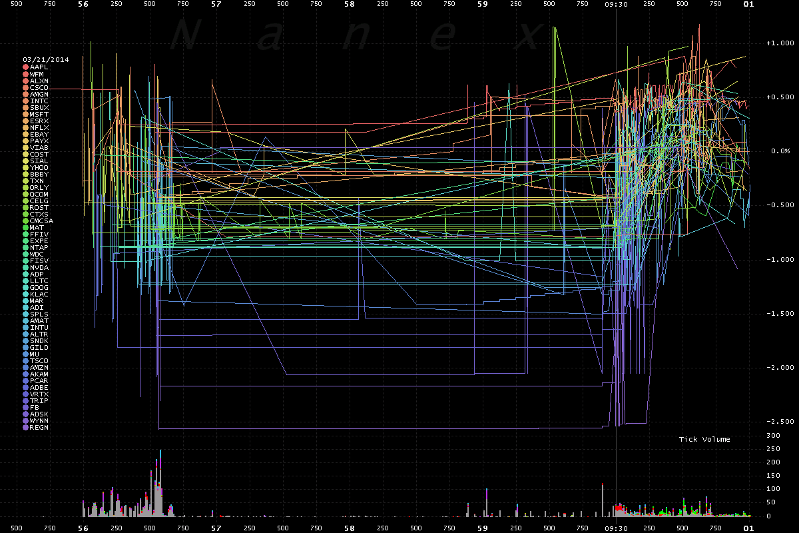Select the INTC ticker label
Screen dimensions: 799x533
pyautogui.click(x=39, y=101)
